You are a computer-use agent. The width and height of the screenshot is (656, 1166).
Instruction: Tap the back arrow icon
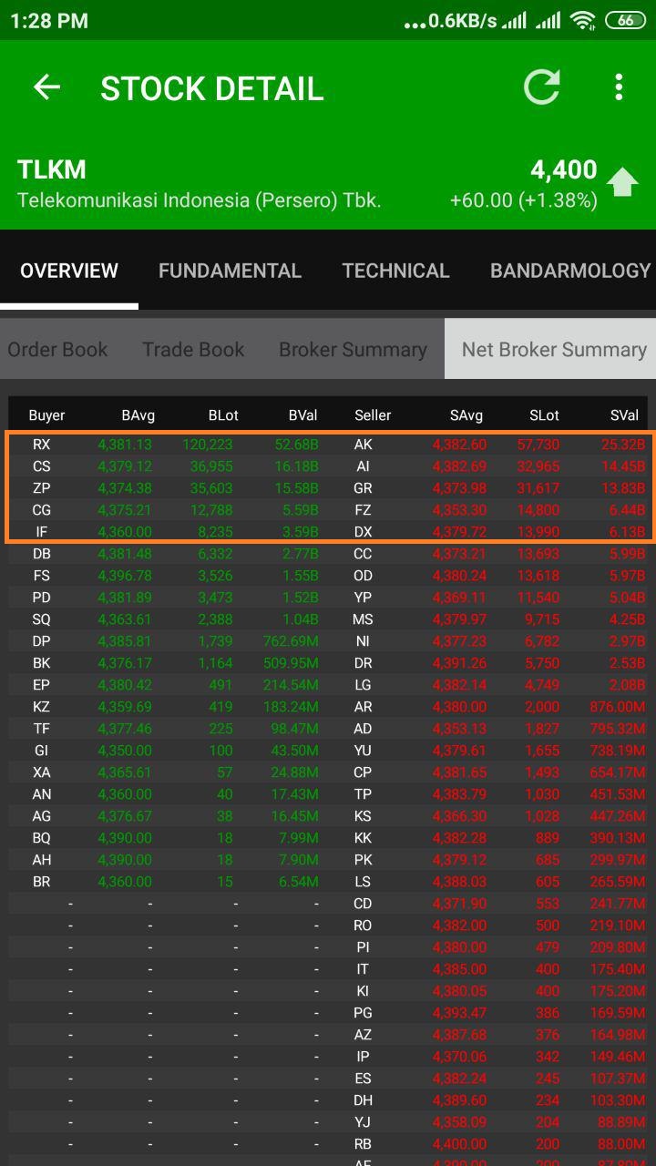click(x=46, y=87)
